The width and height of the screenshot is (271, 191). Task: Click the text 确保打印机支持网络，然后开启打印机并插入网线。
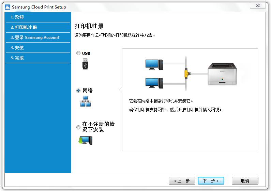click(176, 110)
